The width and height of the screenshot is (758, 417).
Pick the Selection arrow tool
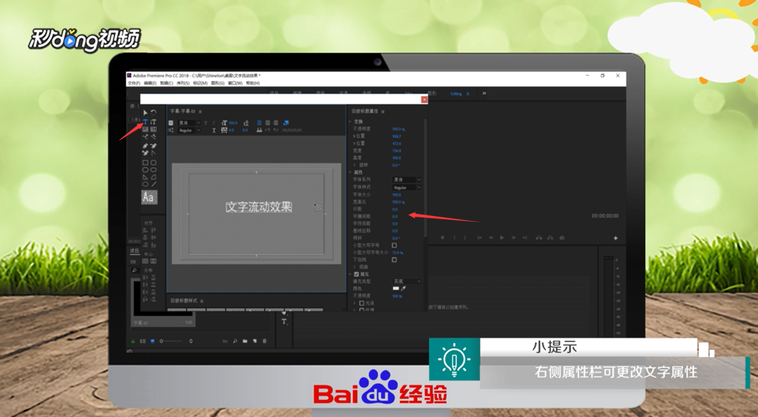145,112
